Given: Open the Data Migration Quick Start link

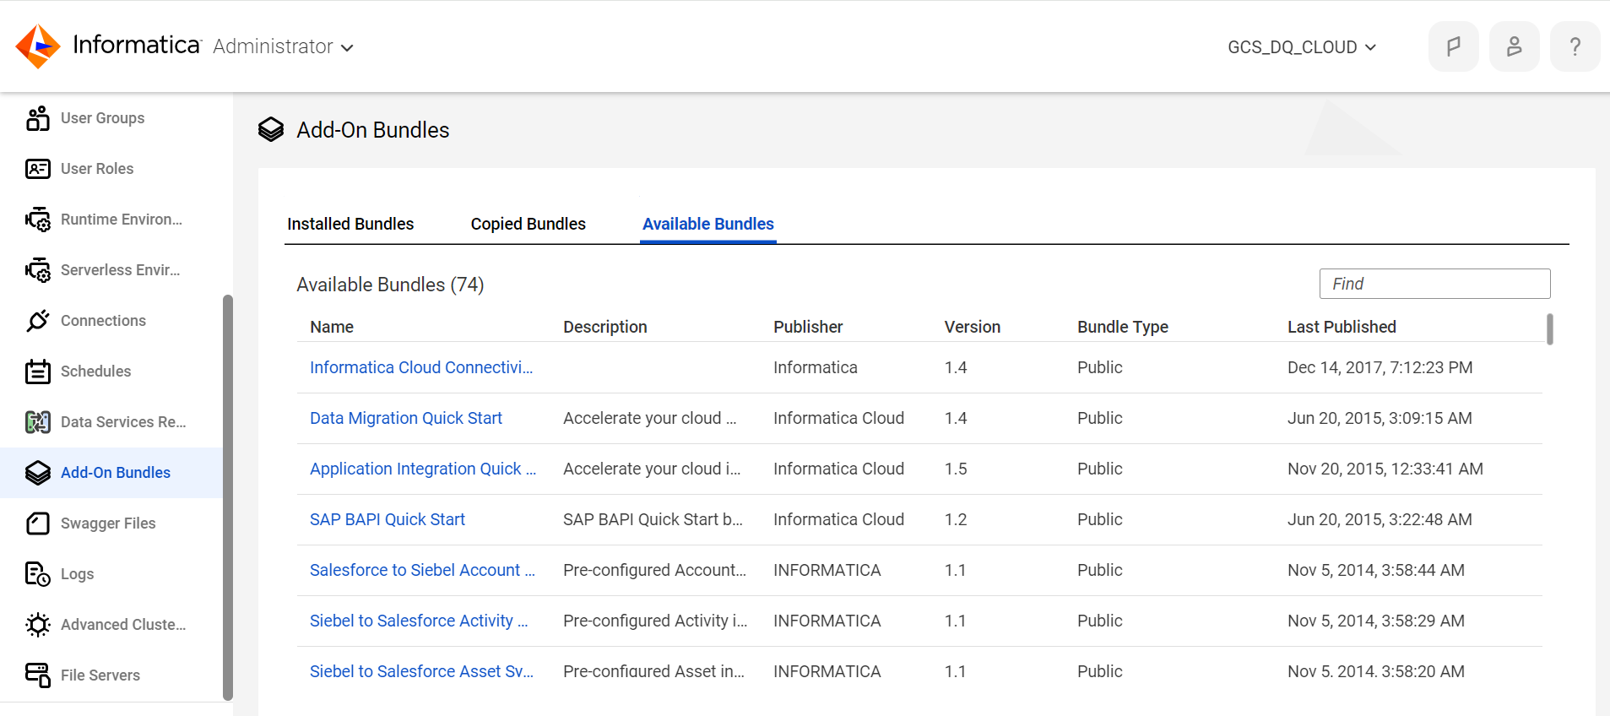Looking at the screenshot, I should point(406,418).
